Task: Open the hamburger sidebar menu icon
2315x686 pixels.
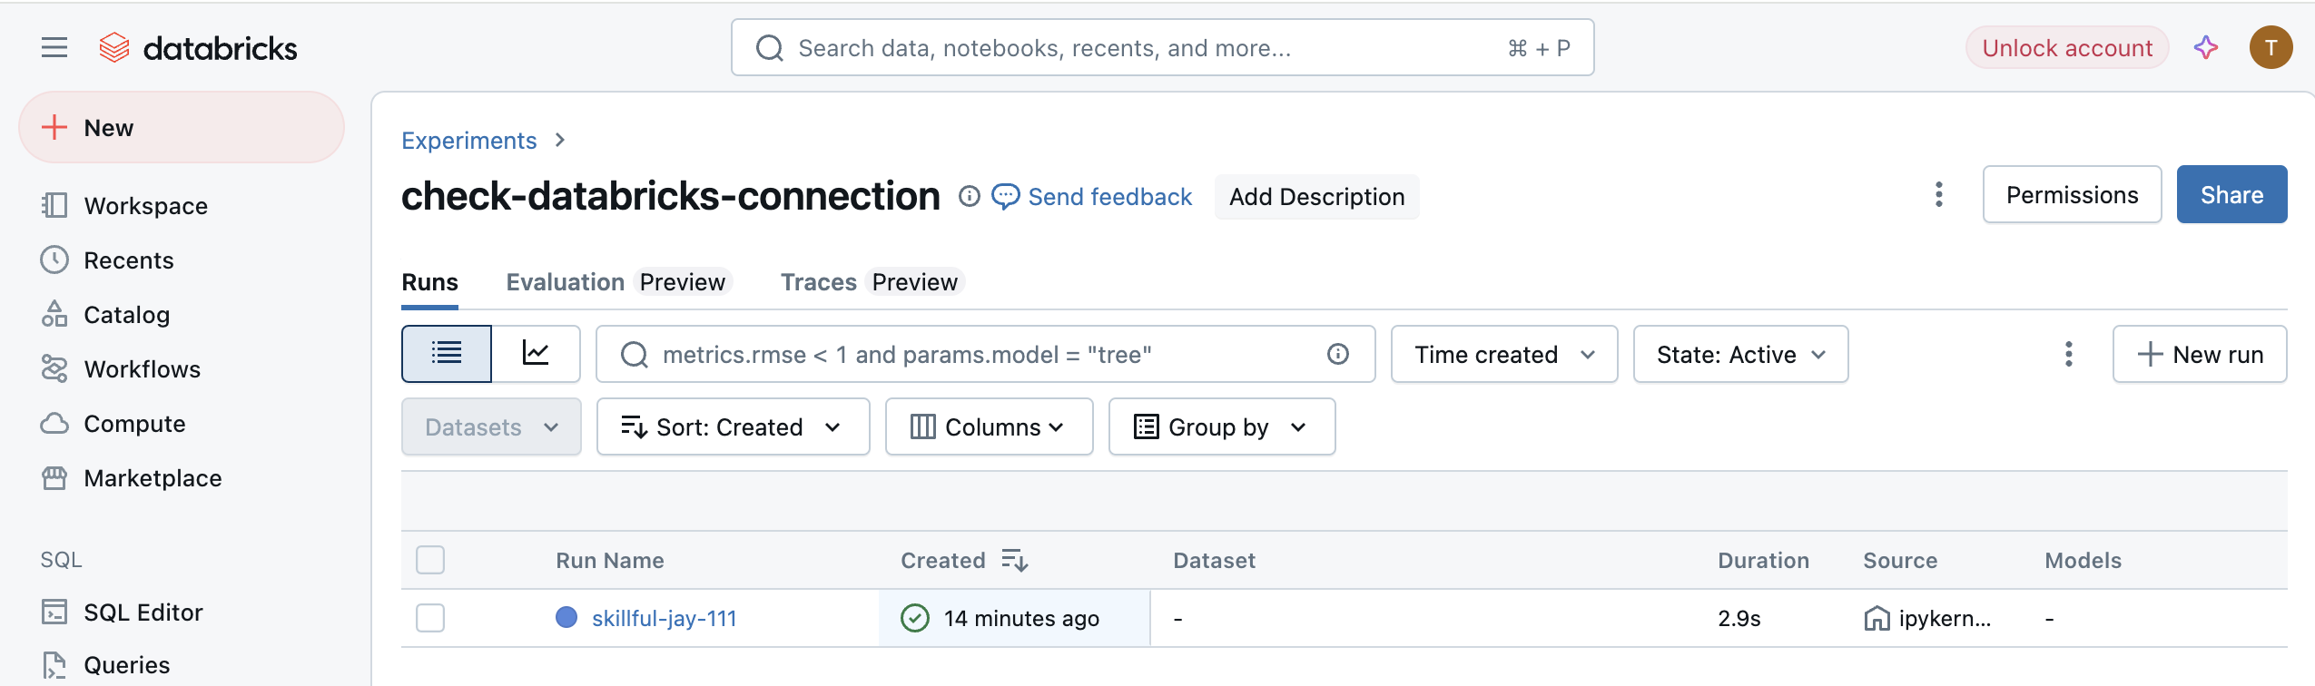Action: coord(54,47)
